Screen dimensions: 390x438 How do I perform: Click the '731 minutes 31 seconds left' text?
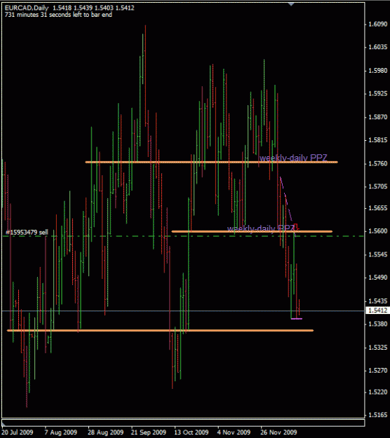[58, 15]
